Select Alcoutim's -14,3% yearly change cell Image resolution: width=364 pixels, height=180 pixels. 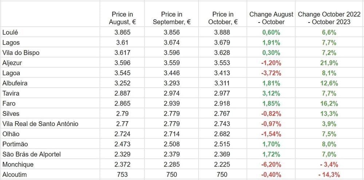tap(329, 175)
